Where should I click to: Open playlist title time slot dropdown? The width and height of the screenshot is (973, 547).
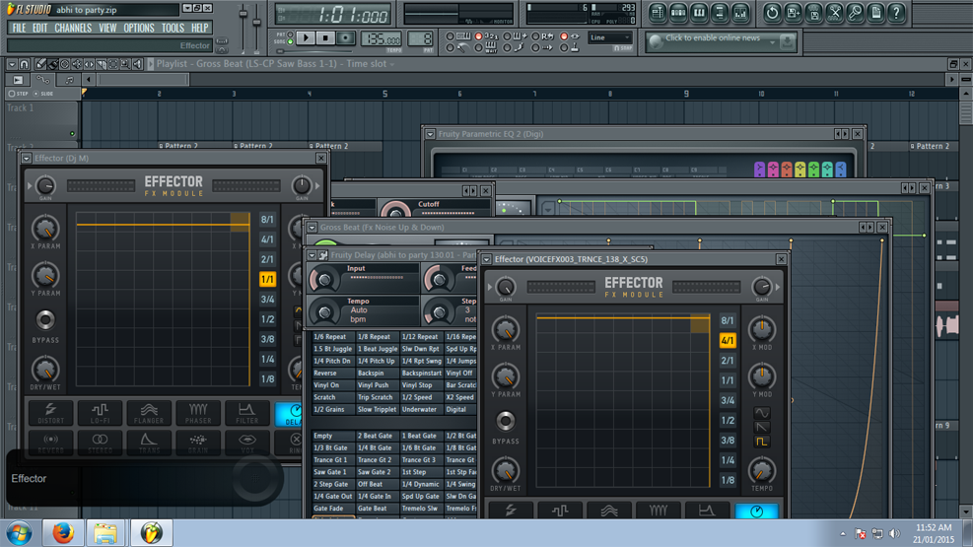tap(392, 64)
